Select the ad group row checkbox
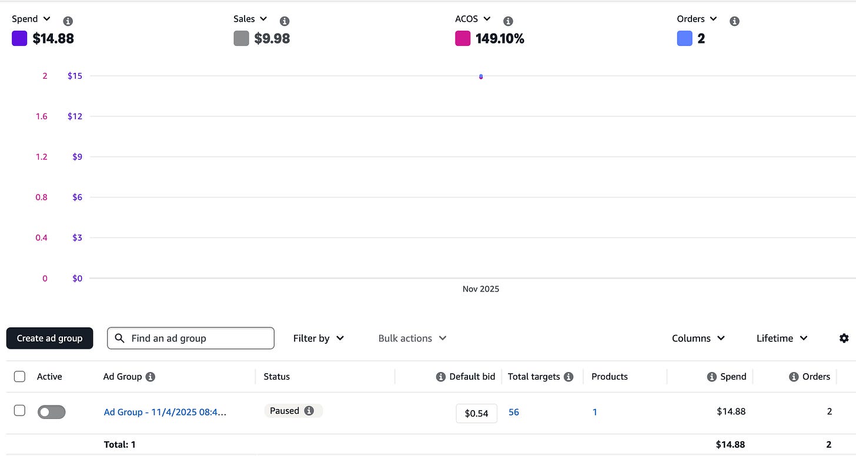This screenshot has width=856, height=456. point(19,411)
